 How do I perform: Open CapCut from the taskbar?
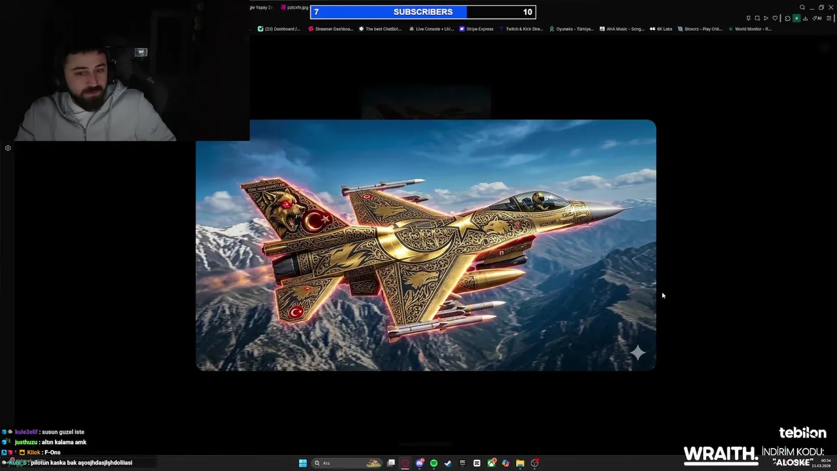click(477, 463)
